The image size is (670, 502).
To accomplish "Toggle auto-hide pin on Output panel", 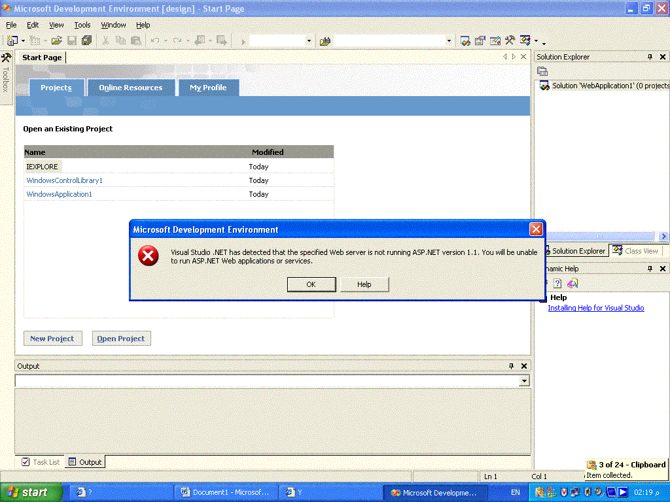I will [x=511, y=366].
